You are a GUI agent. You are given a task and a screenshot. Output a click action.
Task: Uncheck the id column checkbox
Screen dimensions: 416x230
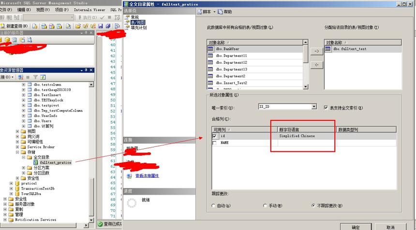[x=214, y=136]
